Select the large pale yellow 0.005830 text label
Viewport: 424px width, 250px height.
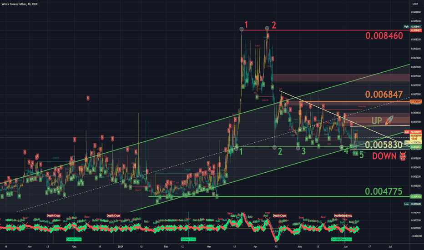coord(384,145)
